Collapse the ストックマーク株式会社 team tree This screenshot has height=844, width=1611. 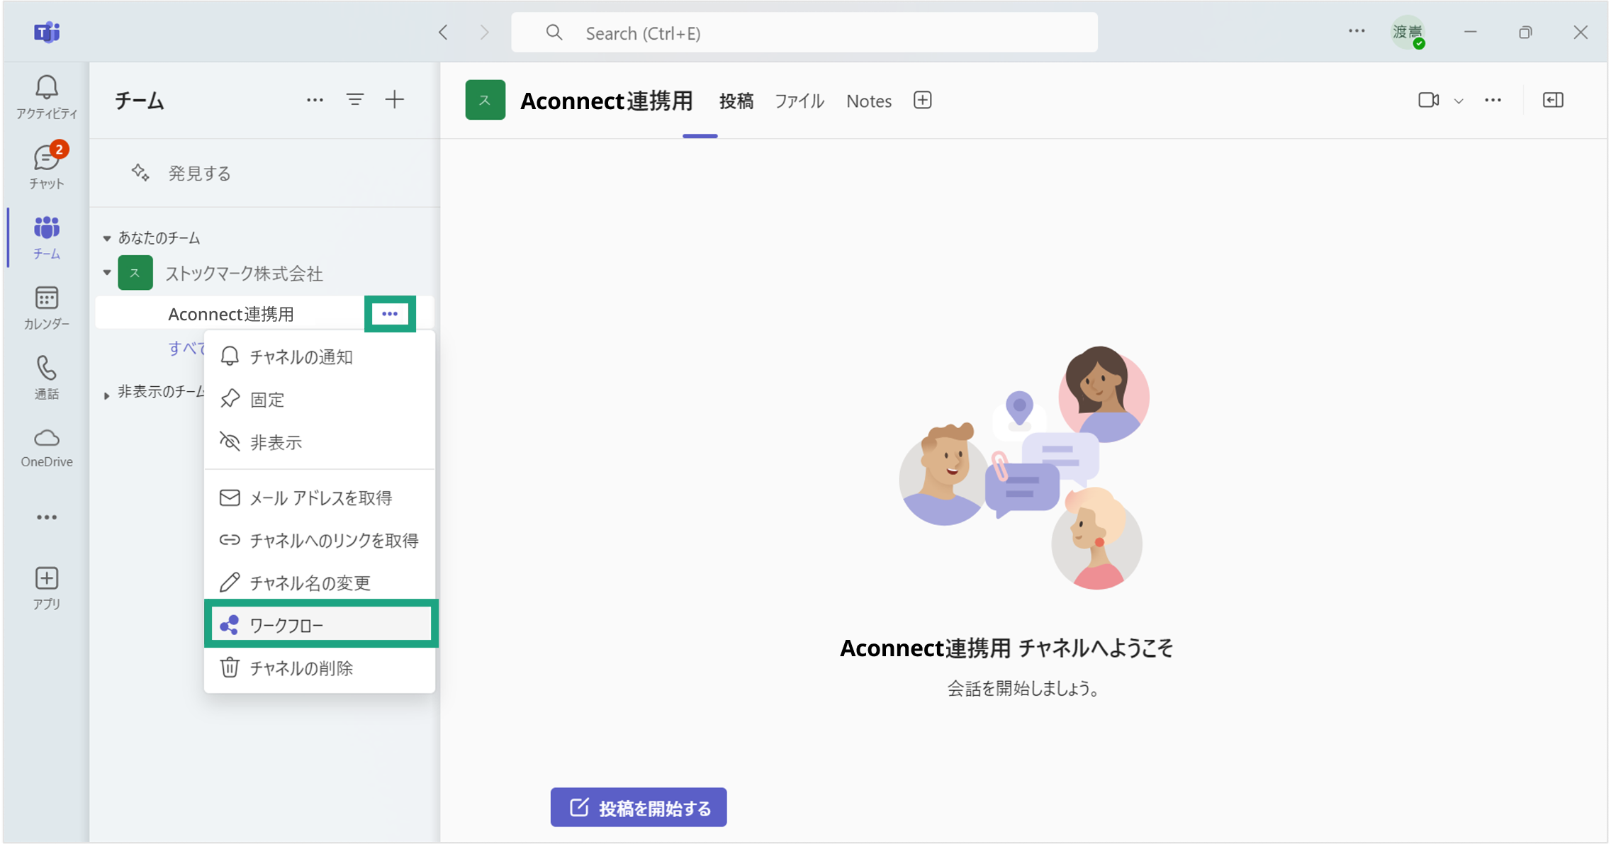[x=107, y=273]
